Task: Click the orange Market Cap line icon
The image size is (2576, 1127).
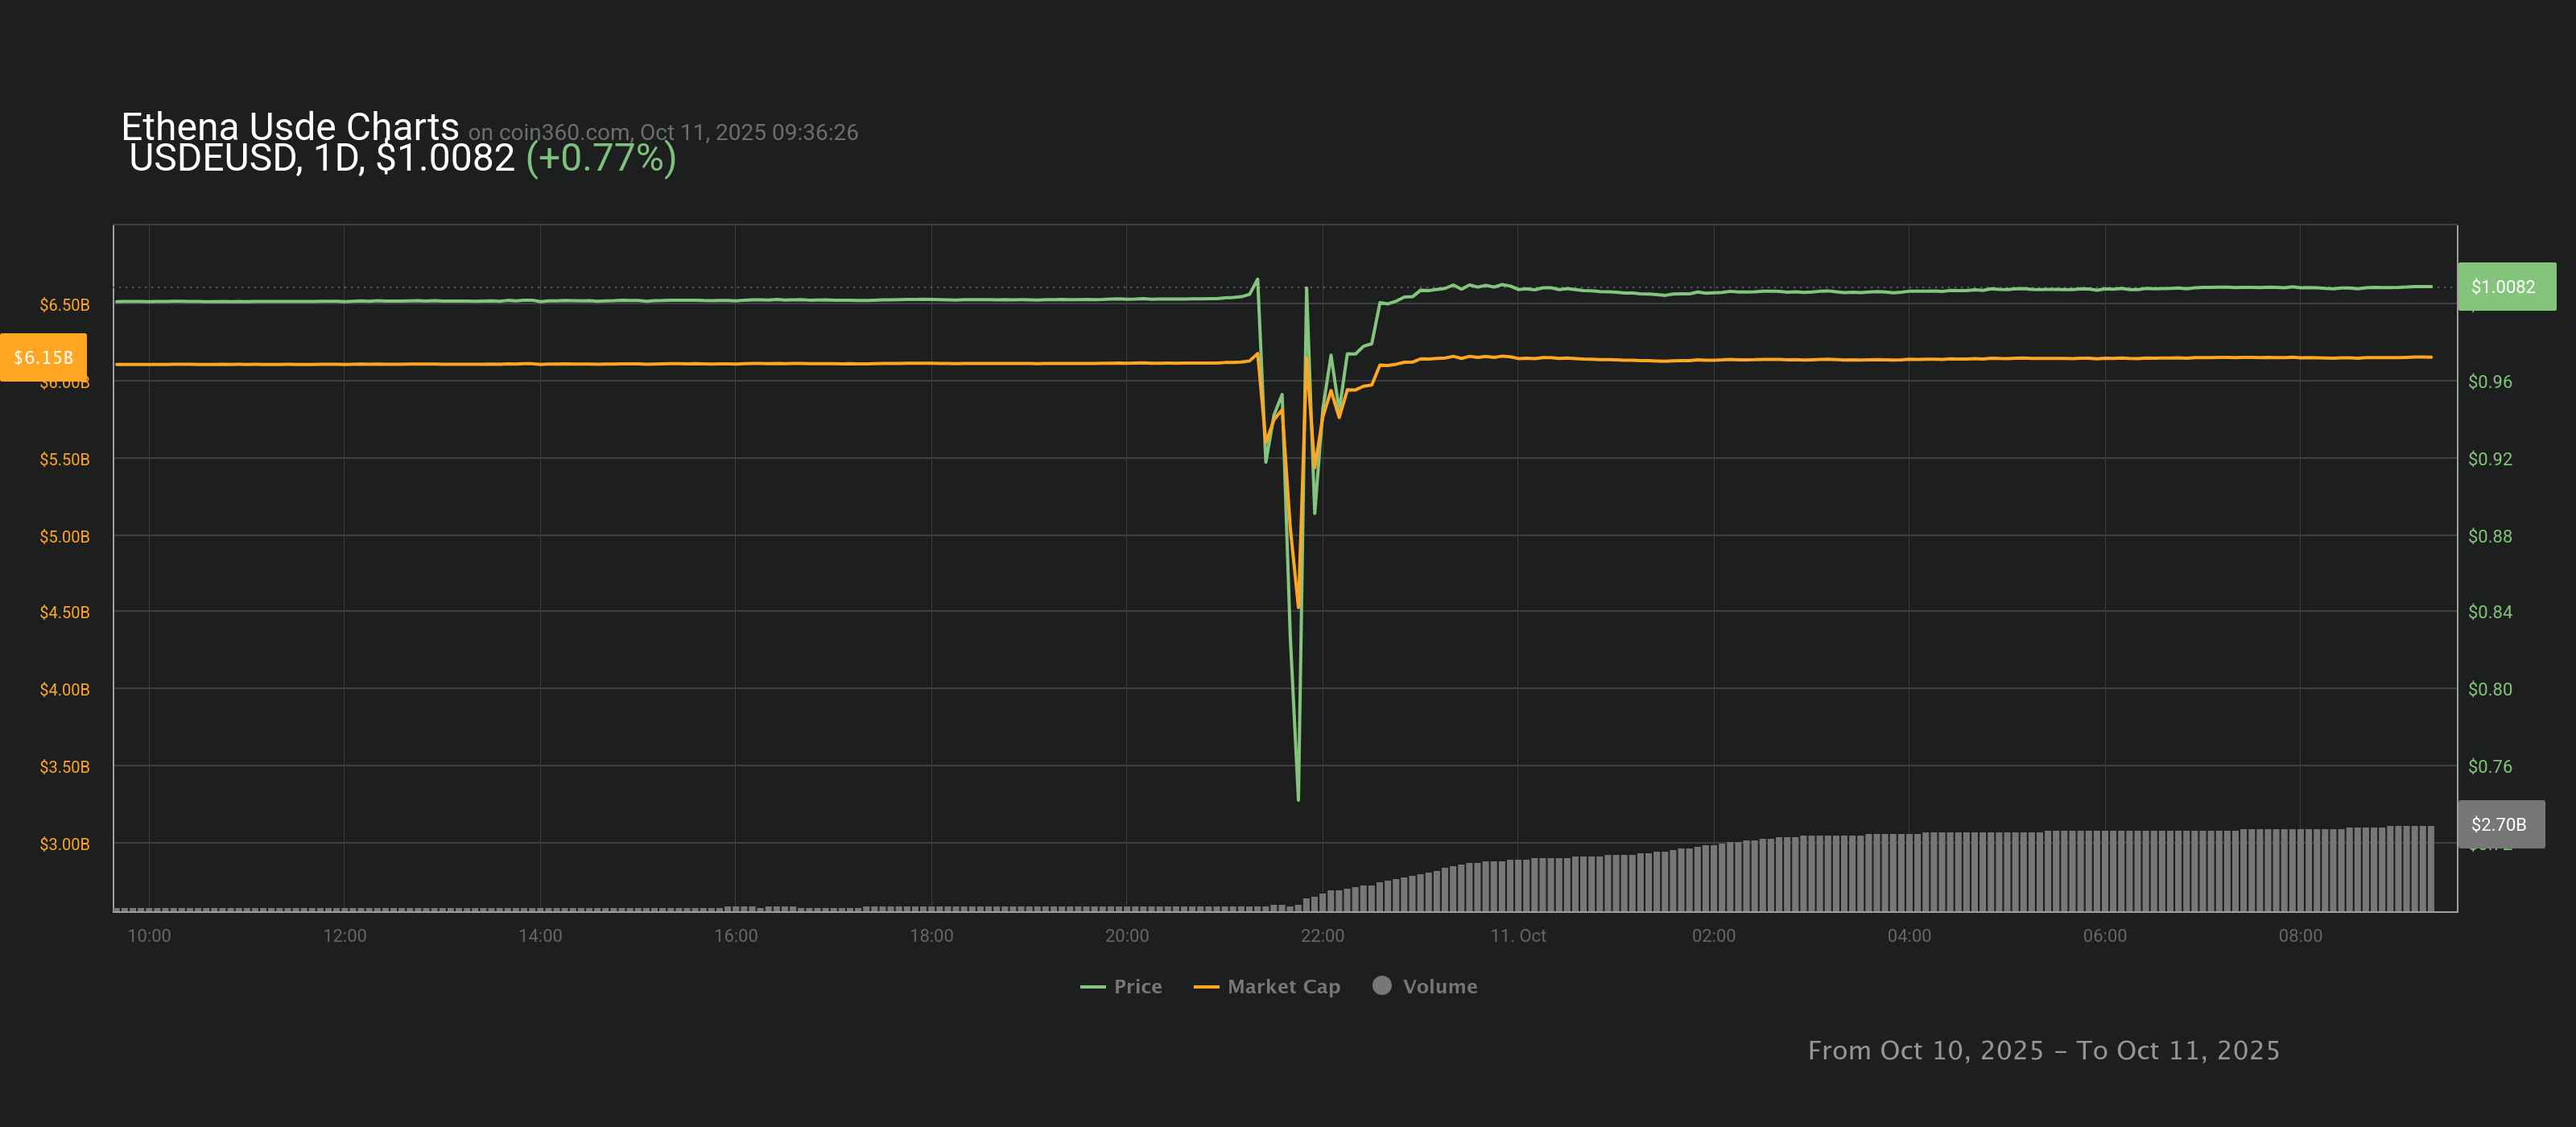Action: pos(1206,987)
